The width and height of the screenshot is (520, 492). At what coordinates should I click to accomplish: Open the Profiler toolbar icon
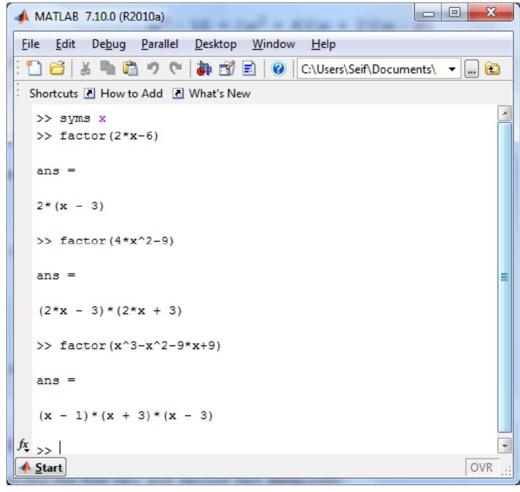[x=249, y=69]
